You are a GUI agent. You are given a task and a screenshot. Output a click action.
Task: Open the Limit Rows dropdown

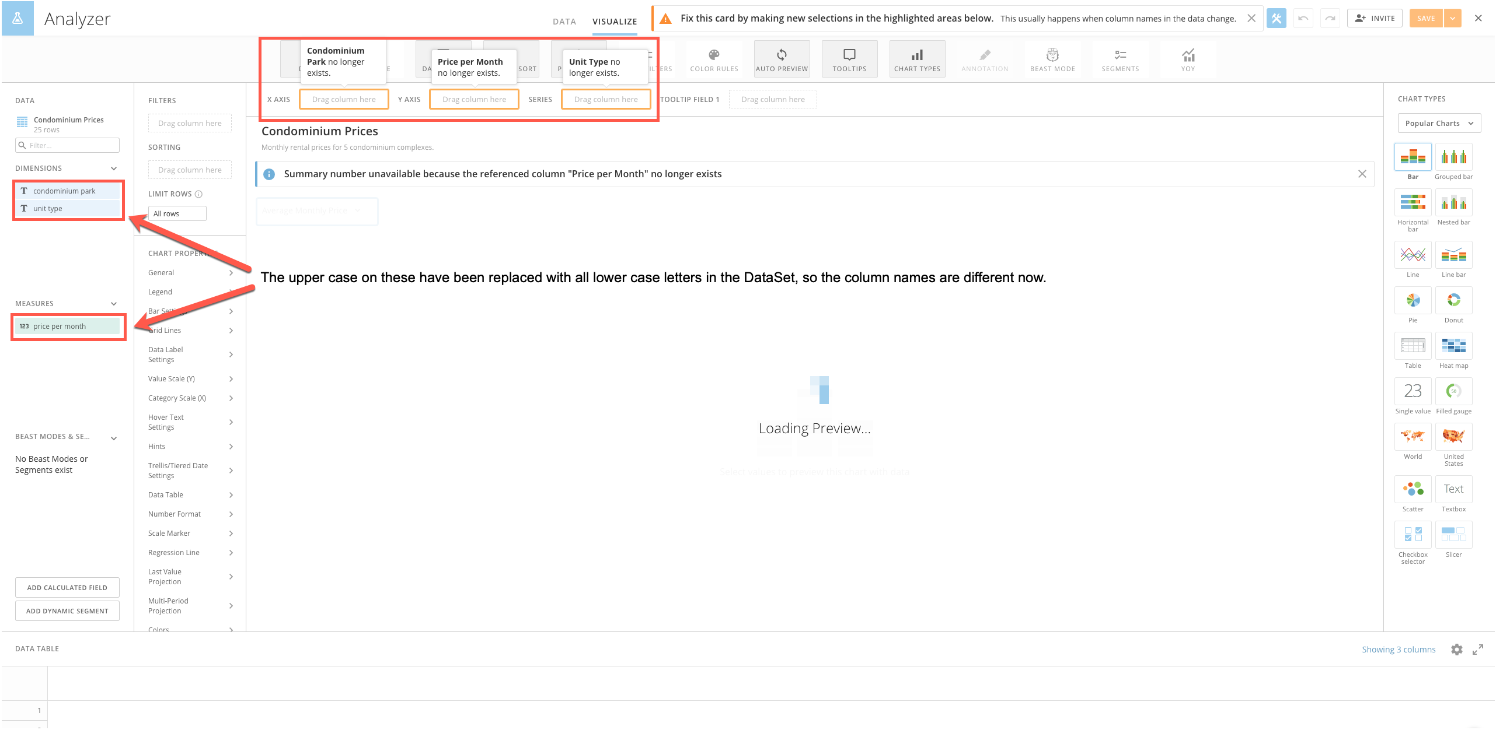point(177,214)
